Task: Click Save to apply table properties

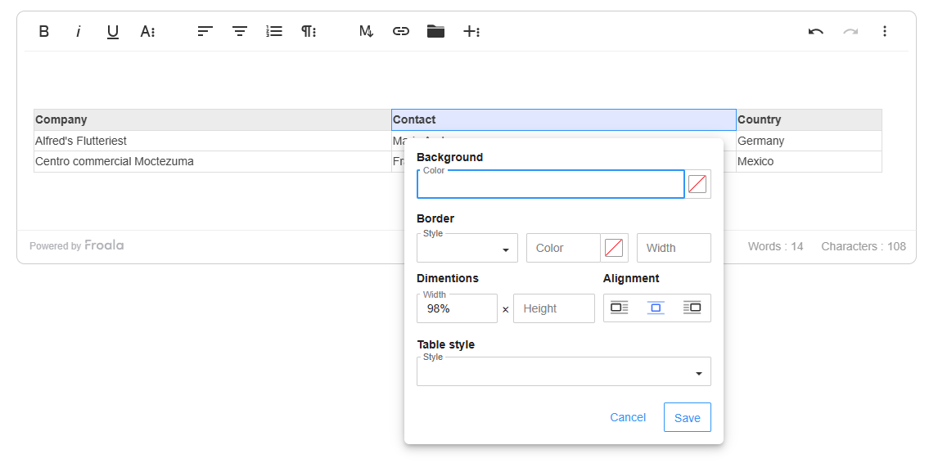Action: click(687, 417)
